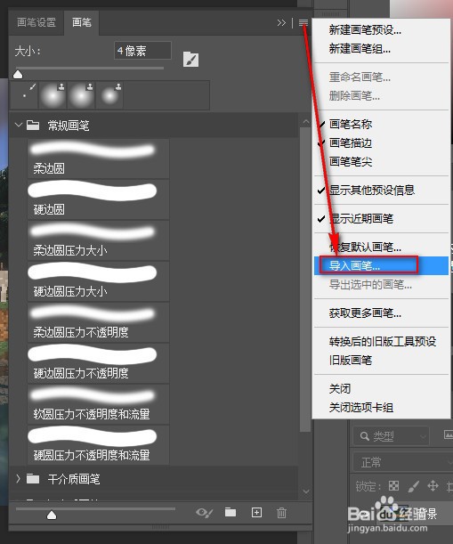Select the 硬边圆压力不透明度 brush preset
The width and height of the screenshot is (453, 544).
pyautogui.click(x=98, y=363)
